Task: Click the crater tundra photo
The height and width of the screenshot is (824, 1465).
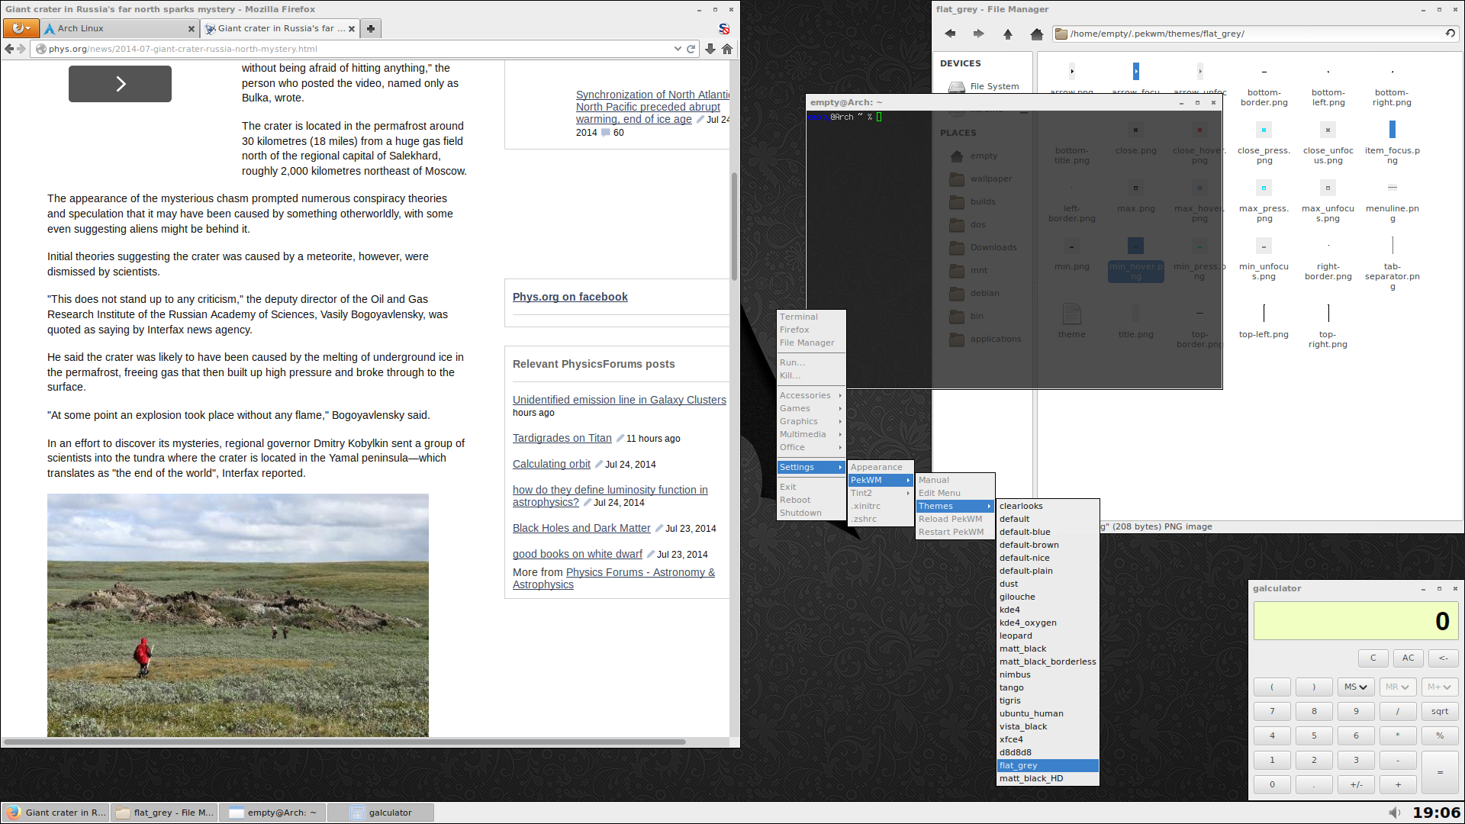Action: 238,615
